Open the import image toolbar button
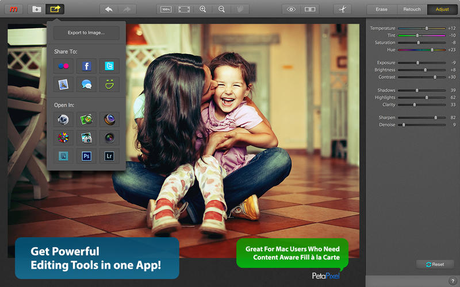 pyautogui.click(x=37, y=9)
